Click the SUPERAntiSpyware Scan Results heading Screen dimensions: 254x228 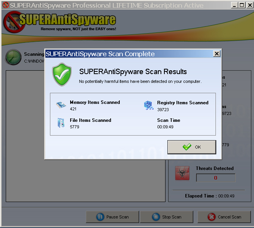(x=133, y=72)
